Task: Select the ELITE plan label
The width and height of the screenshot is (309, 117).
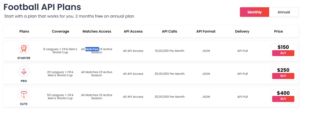Action: 24,104
